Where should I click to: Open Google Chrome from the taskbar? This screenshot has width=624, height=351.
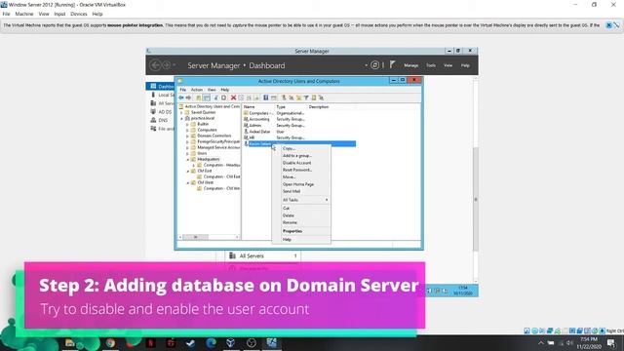(x=110, y=342)
